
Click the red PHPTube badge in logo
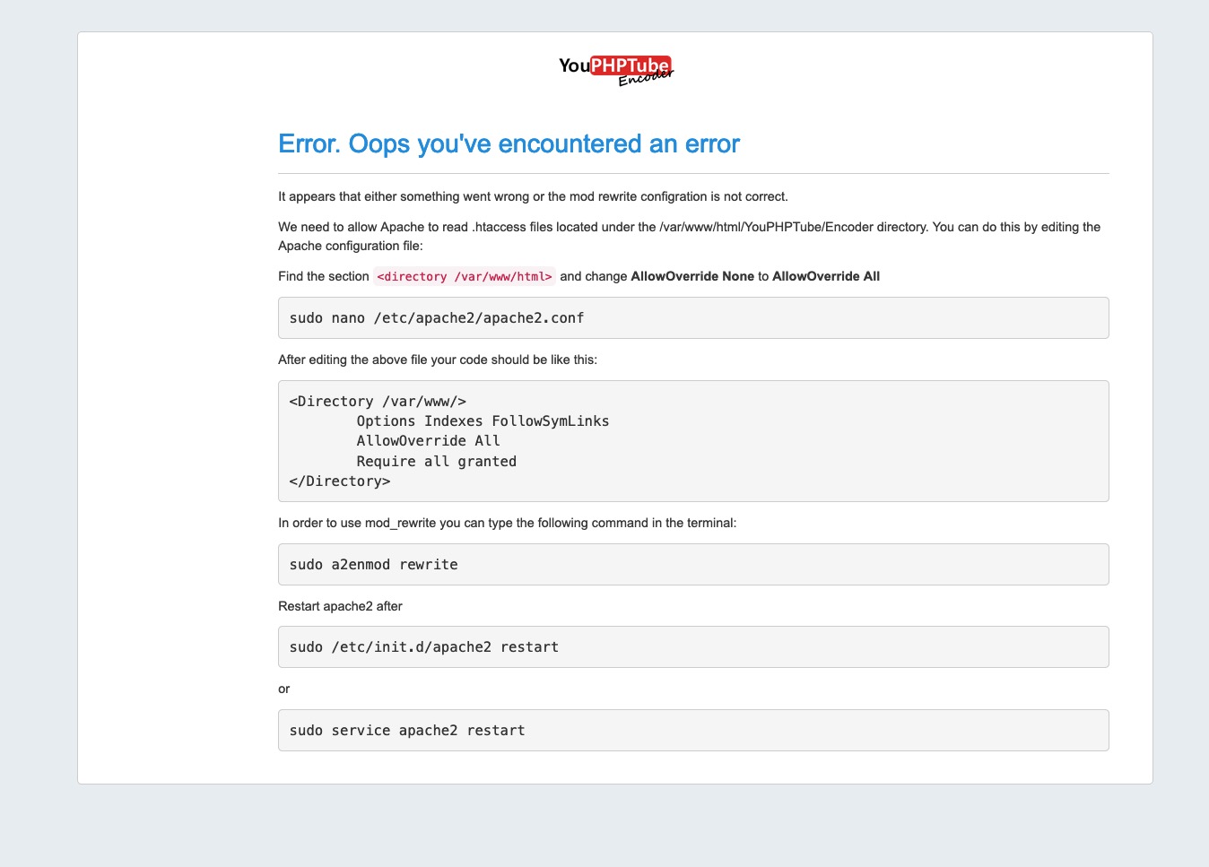point(629,65)
